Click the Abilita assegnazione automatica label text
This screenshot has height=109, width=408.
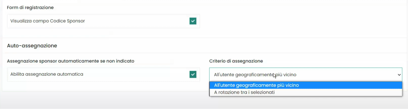(47, 74)
